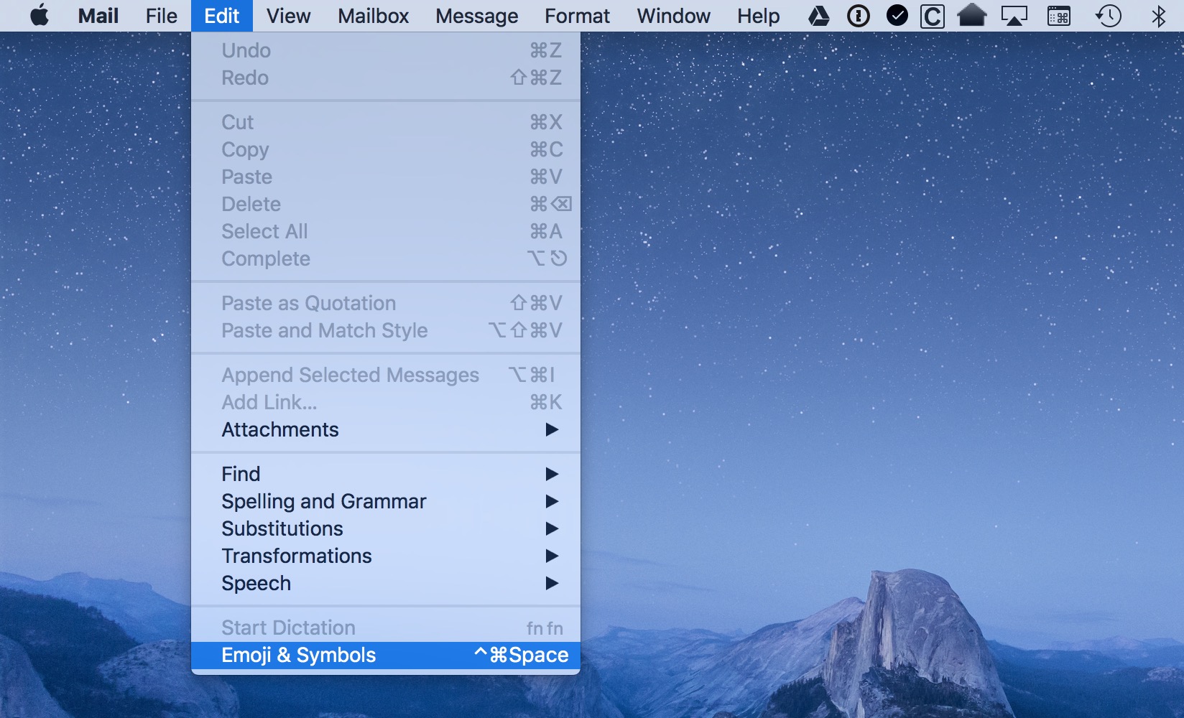Click the checkmark circle menu bar icon

pos(897,16)
